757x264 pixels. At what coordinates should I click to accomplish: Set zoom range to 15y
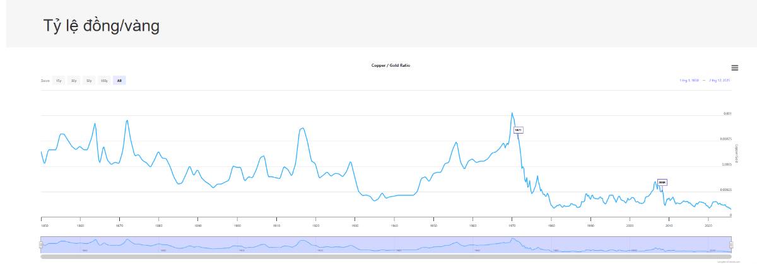pyautogui.click(x=59, y=81)
